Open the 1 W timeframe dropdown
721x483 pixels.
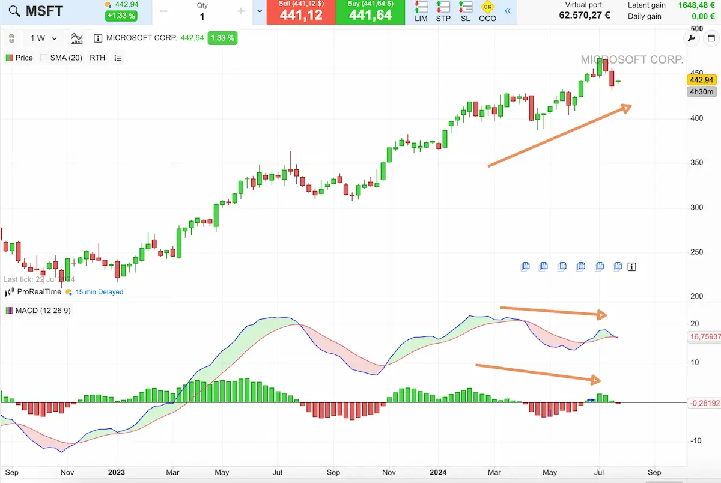pyautogui.click(x=43, y=38)
